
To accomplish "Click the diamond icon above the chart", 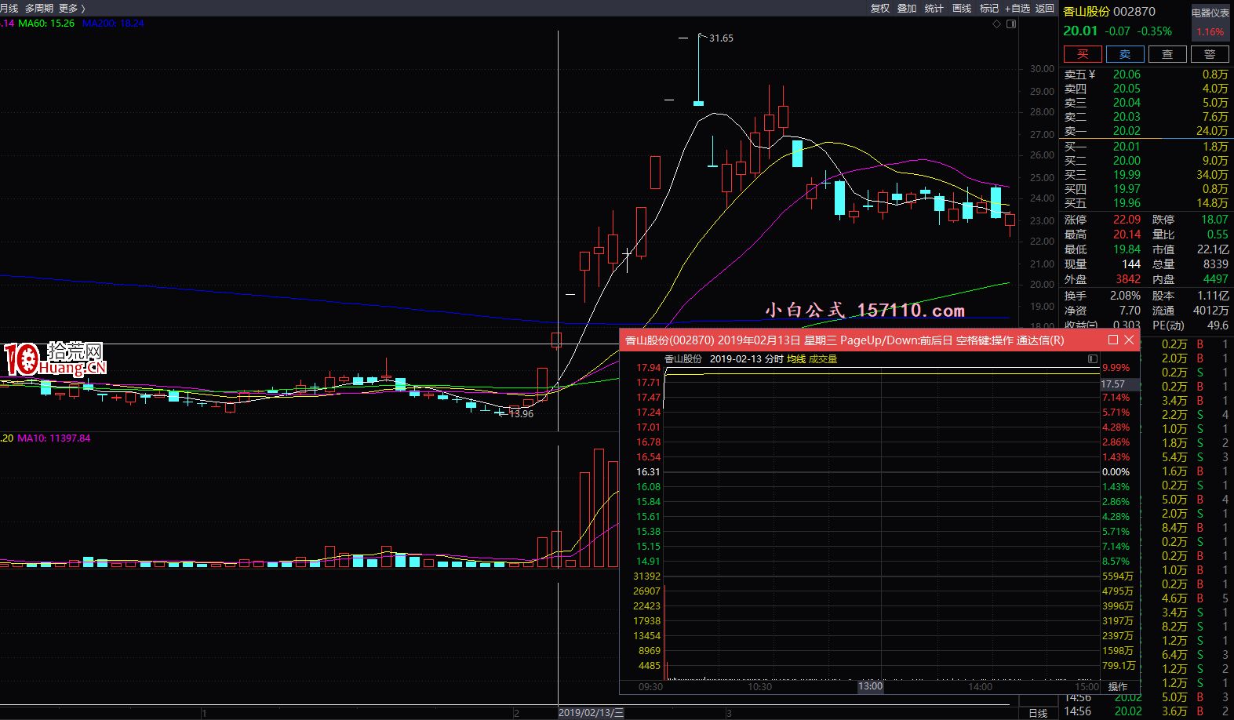I will (997, 24).
